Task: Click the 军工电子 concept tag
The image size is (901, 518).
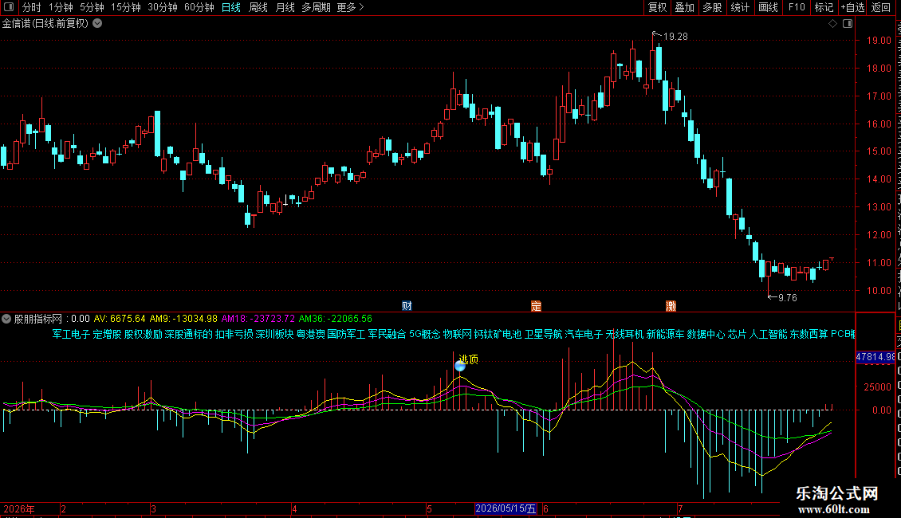Action: pyautogui.click(x=71, y=334)
